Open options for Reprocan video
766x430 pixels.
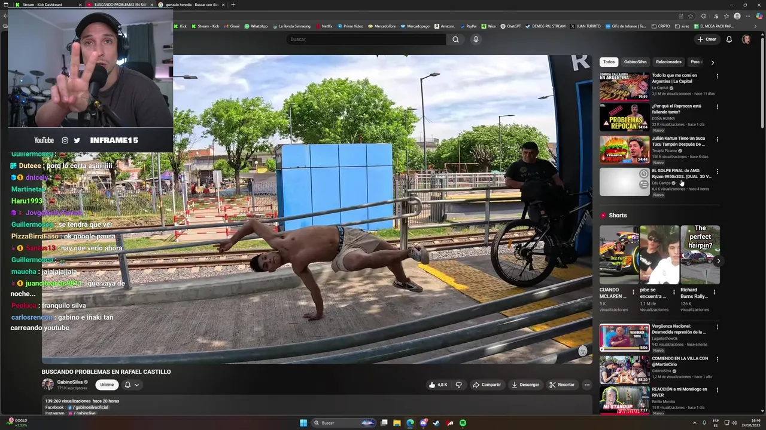(x=717, y=107)
